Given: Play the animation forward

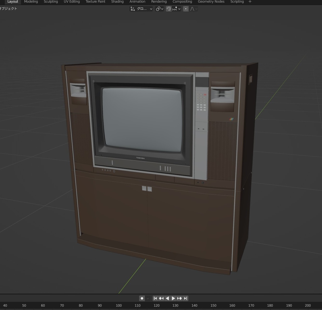Looking at the screenshot, I should point(173,298).
